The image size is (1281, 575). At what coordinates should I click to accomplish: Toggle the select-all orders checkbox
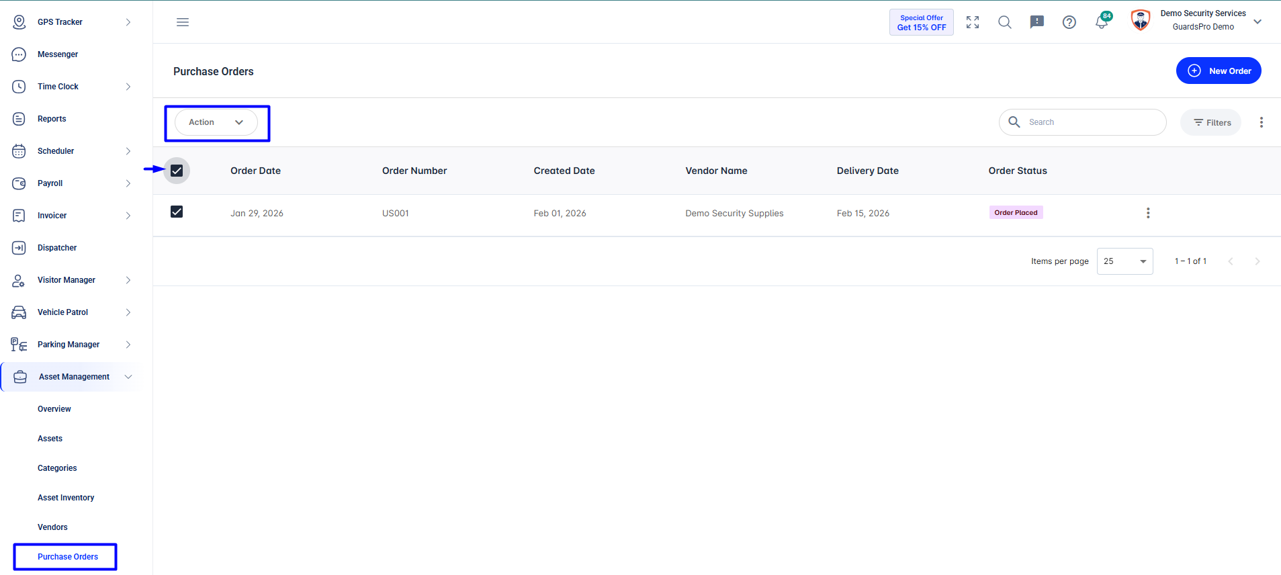(x=177, y=171)
